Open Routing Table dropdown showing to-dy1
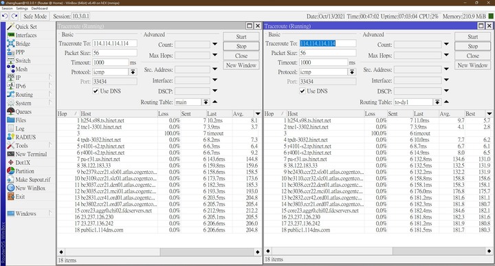Viewport: 495px width, 266px height. point(437,102)
